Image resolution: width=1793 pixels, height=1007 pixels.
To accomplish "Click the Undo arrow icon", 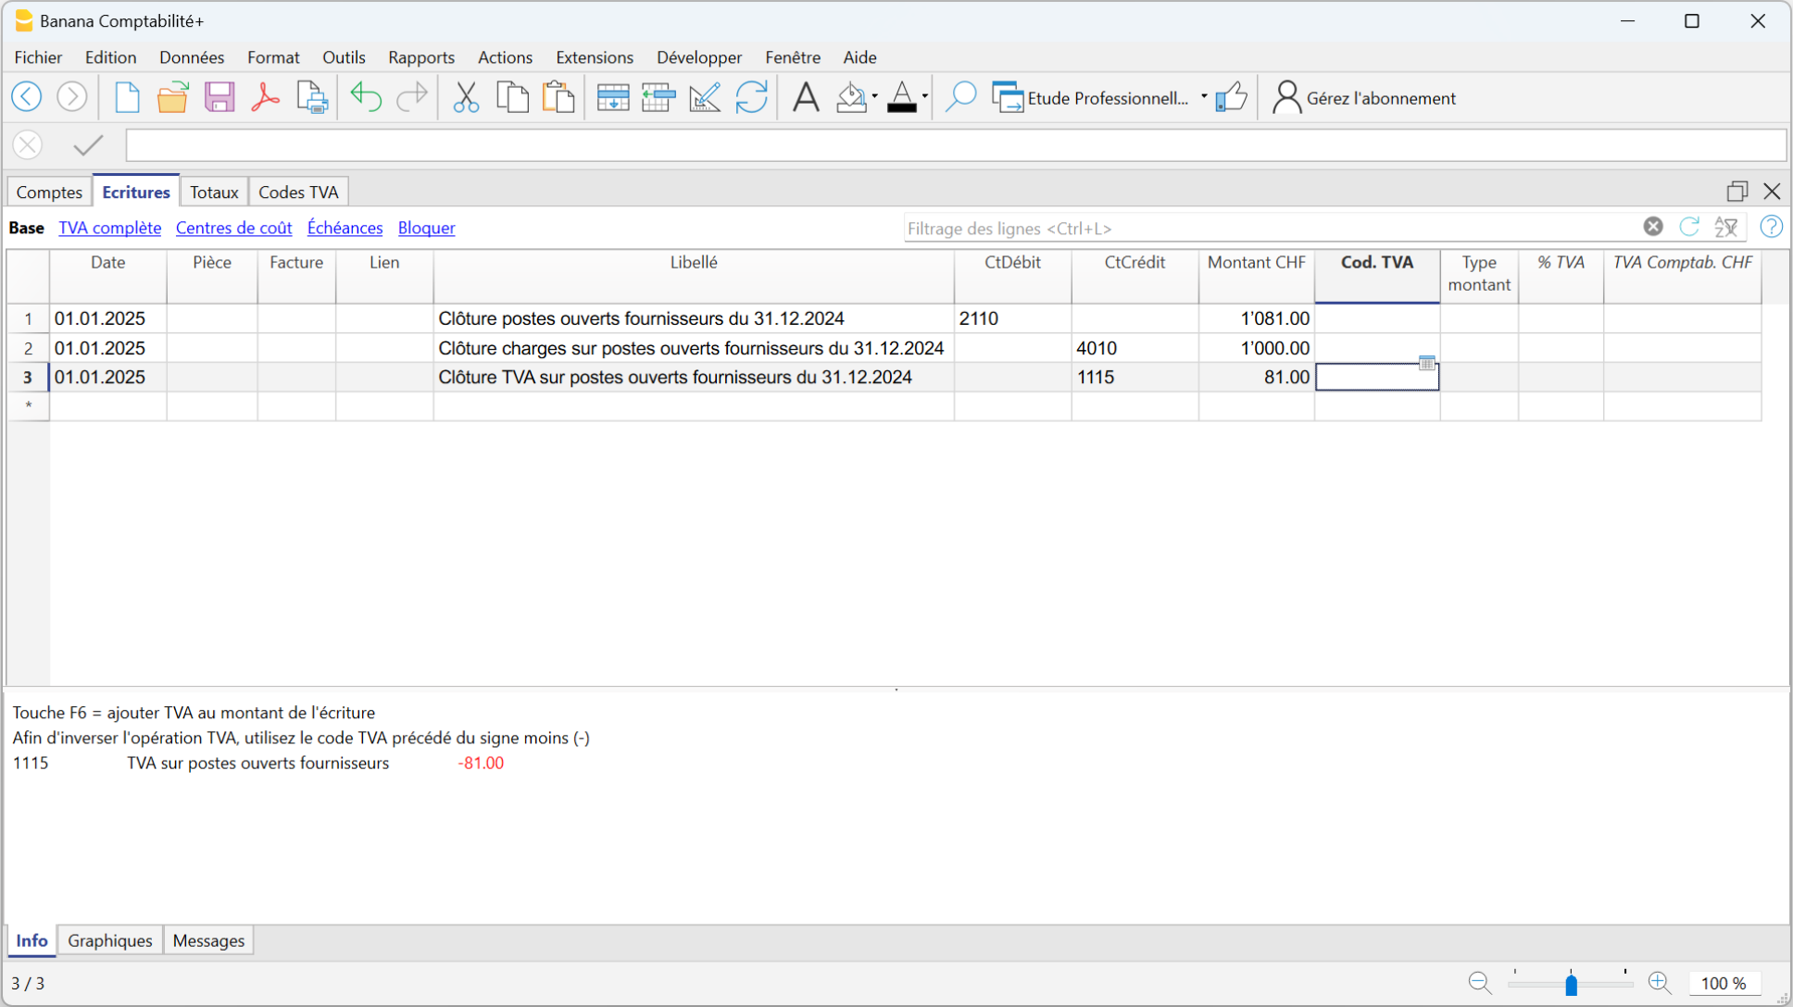I will click(366, 97).
